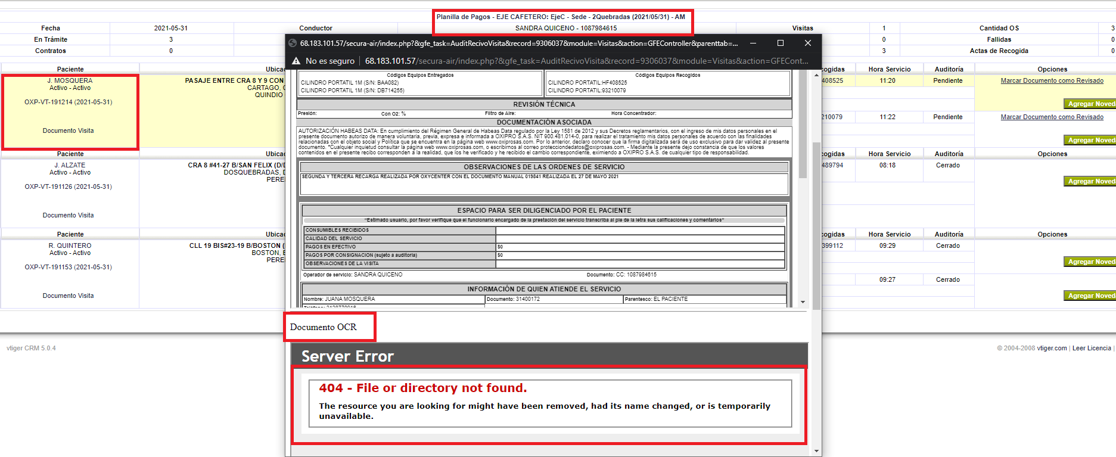Viewport: 1116px width, 457px height.
Task: Click Agregar Novedad for the 11:20 service
Action: point(1090,104)
